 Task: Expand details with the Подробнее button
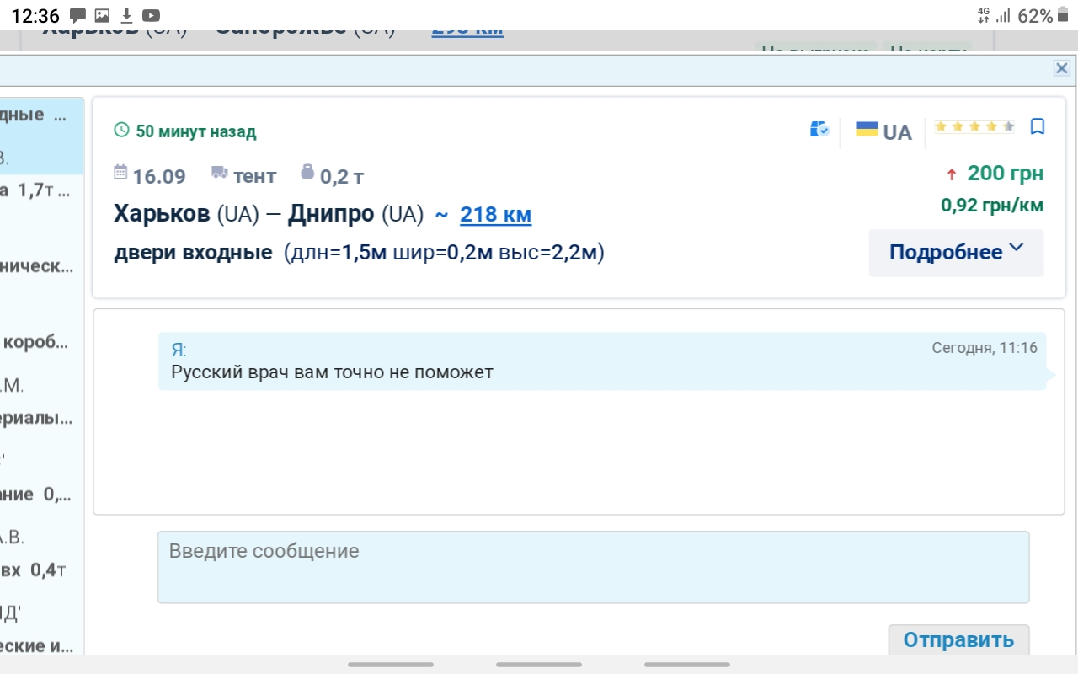tap(956, 253)
